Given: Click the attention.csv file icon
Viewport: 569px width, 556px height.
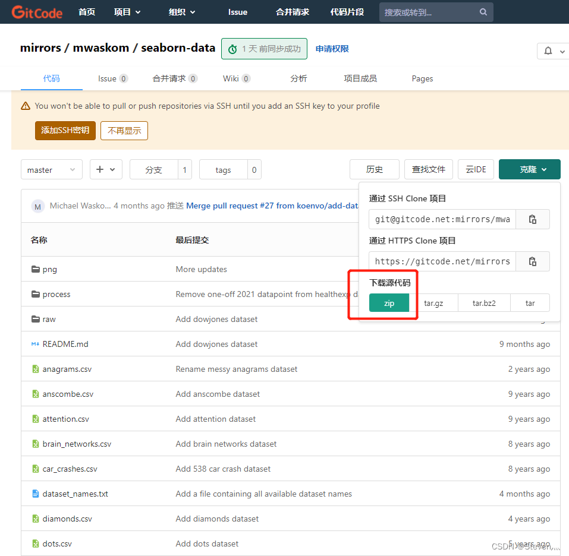Looking at the screenshot, I should (x=36, y=419).
